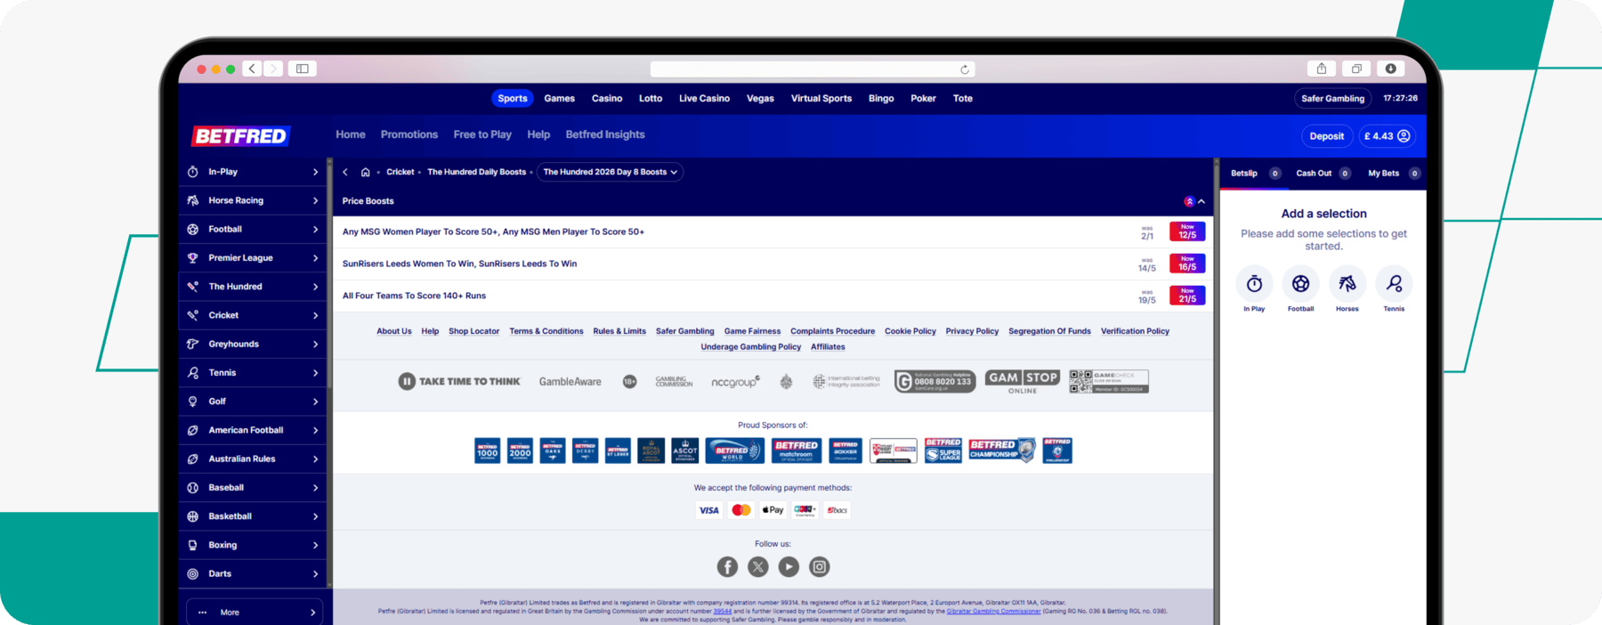This screenshot has height=625, width=1602.
Task: Expand the Horse Racing chevron arrow
Action: point(315,200)
